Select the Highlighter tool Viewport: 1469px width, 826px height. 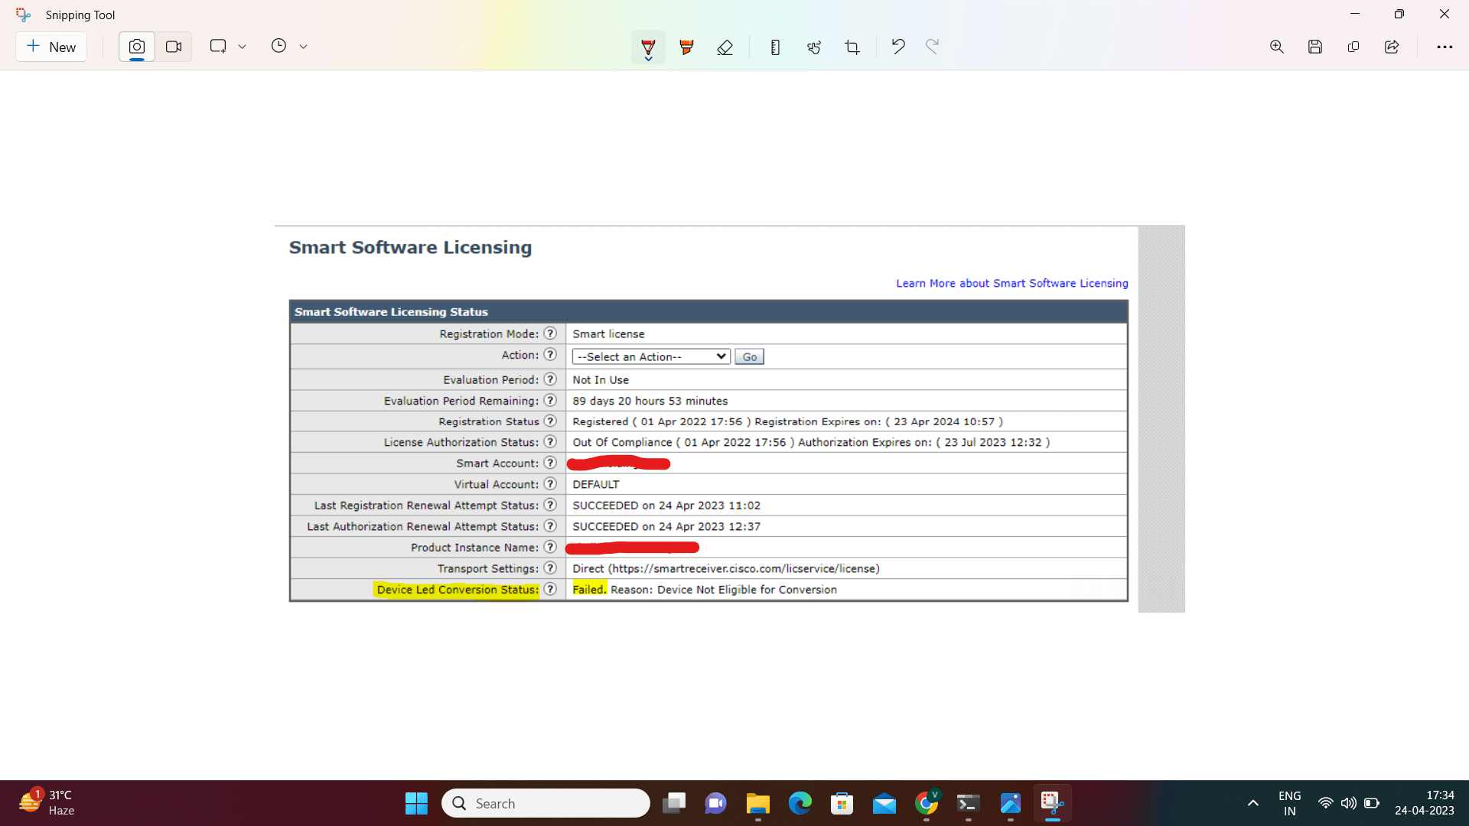(686, 47)
